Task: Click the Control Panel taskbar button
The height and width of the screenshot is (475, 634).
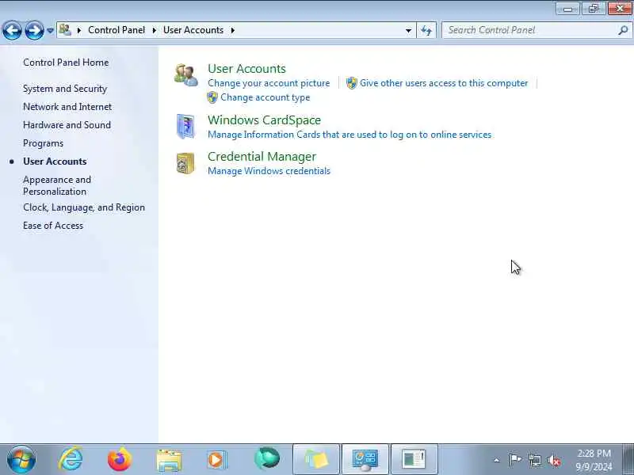Action: click(x=365, y=459)
